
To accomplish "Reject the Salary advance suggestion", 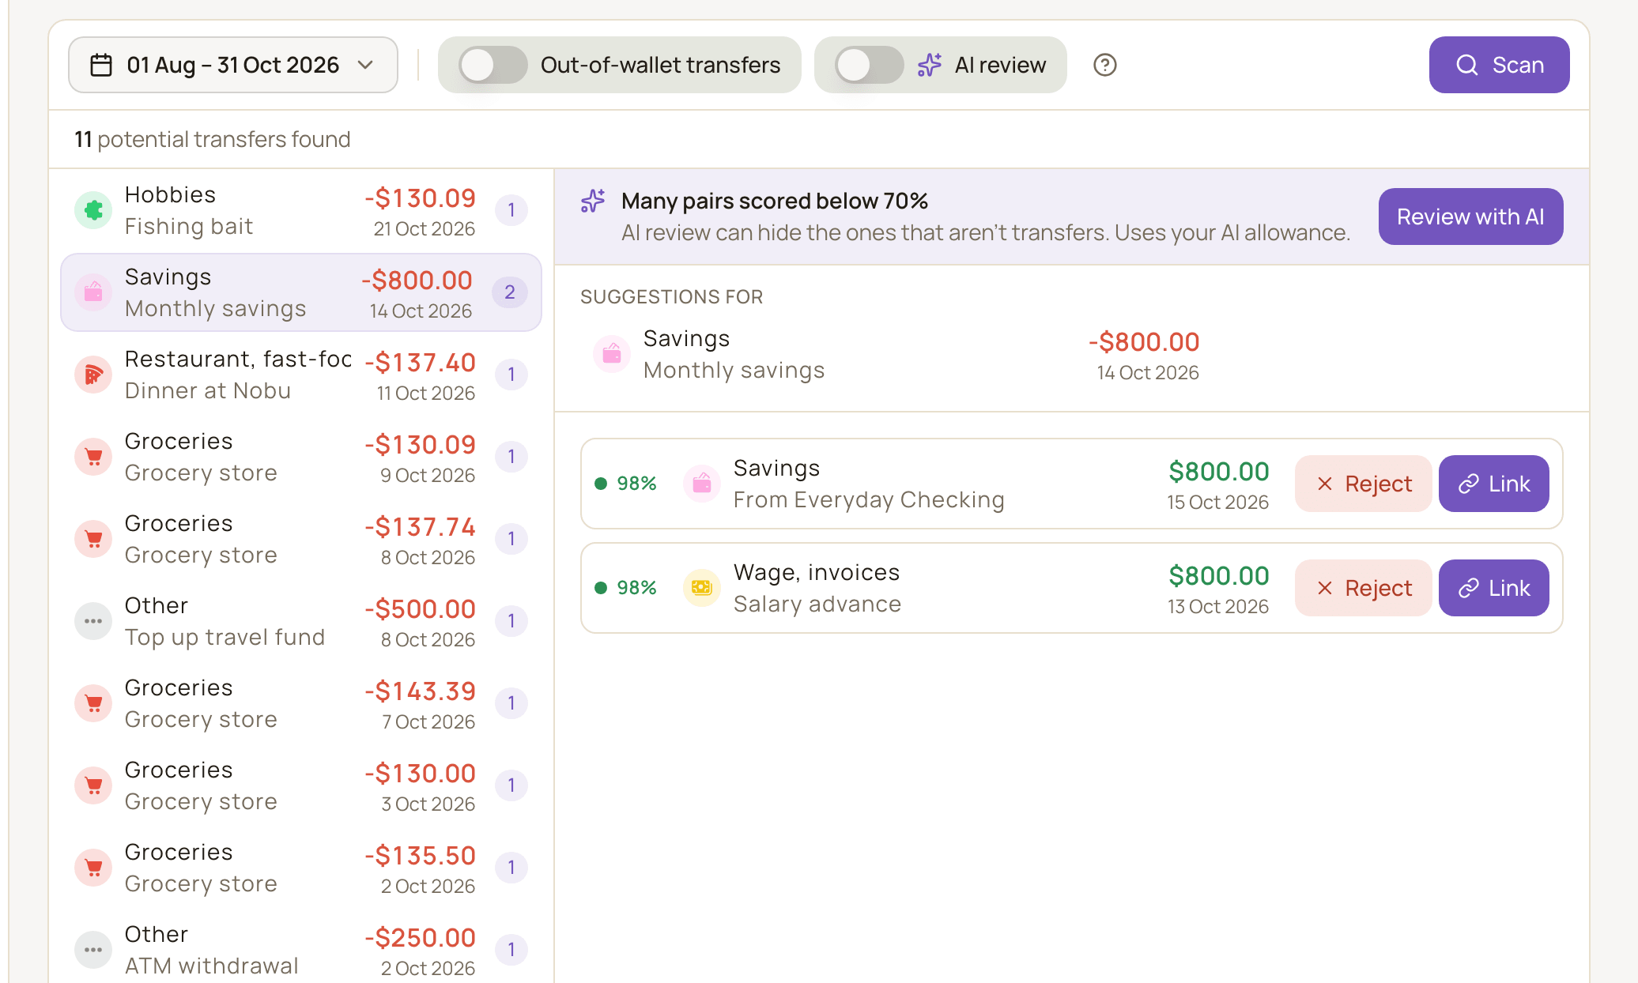I will (x=1364, y=588).
